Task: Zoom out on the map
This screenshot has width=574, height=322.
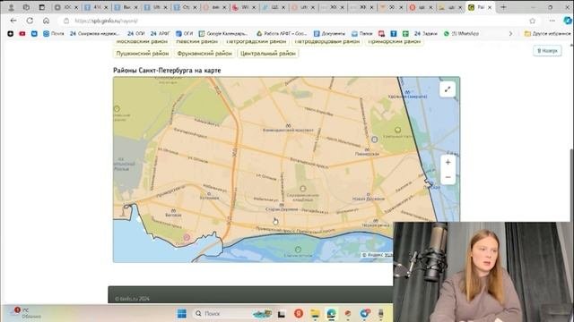Action: click(448, 177)
